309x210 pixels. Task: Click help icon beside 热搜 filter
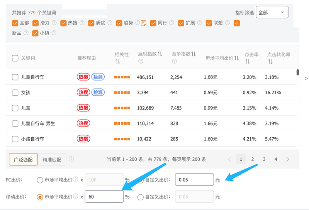click(82, 23)
